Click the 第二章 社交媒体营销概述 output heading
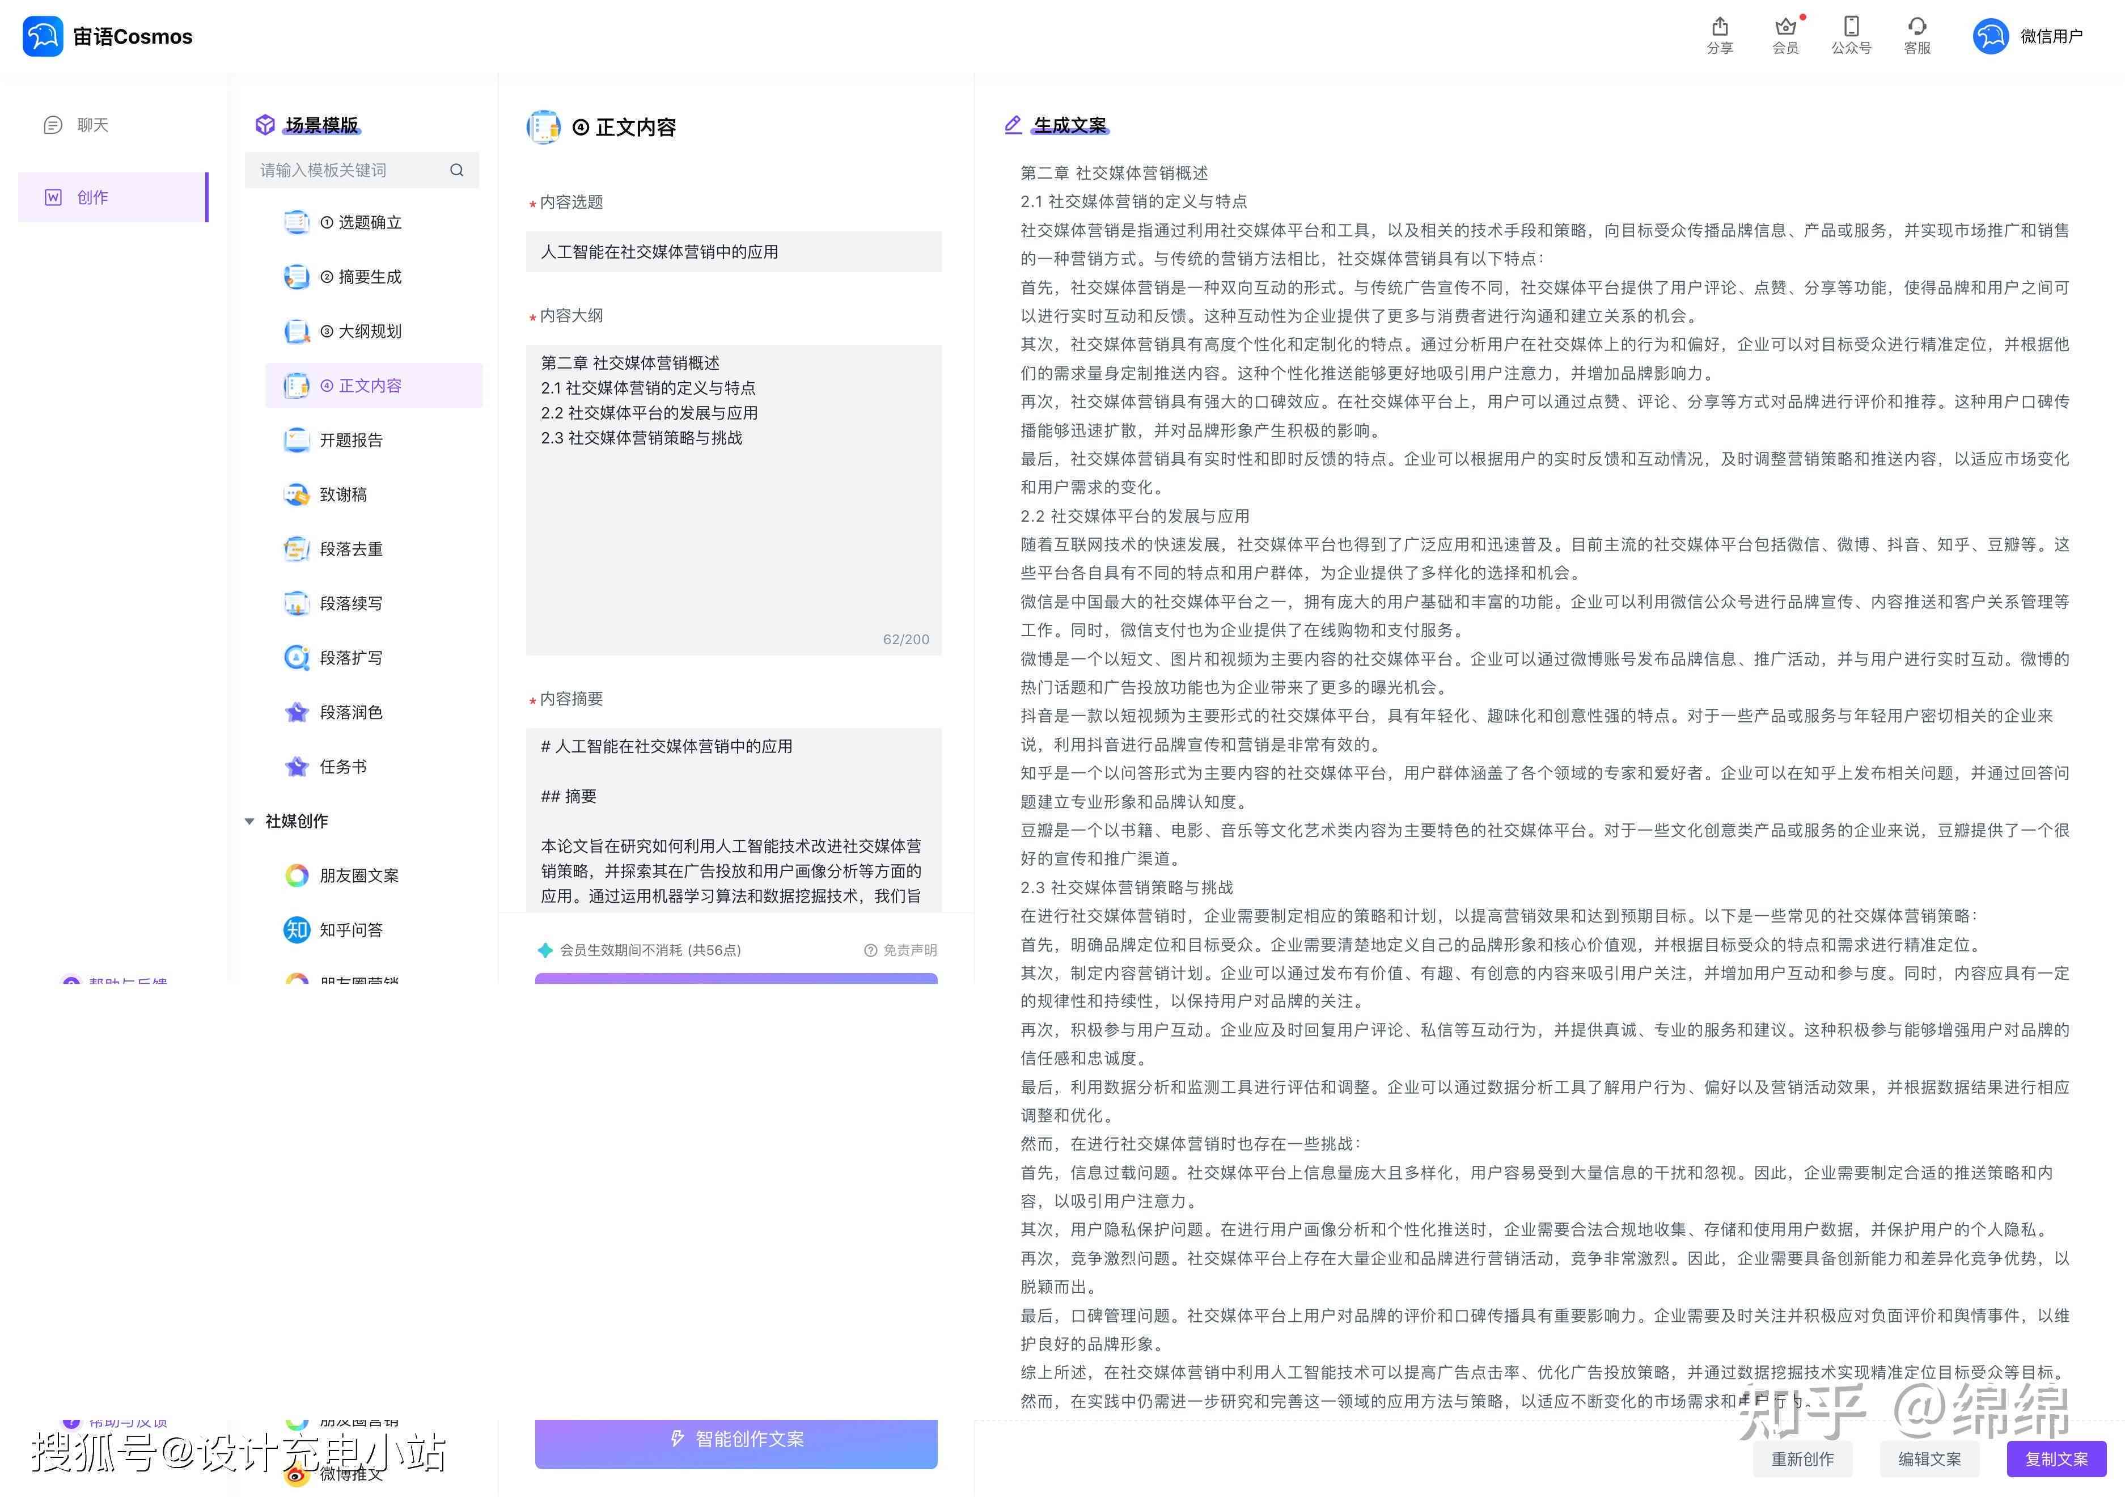 1114,173
